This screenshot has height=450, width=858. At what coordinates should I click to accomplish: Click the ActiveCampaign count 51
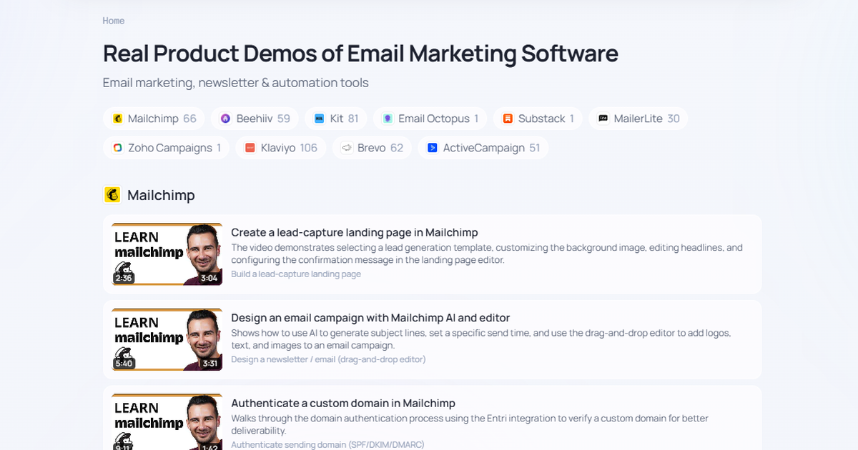point(535,148)
